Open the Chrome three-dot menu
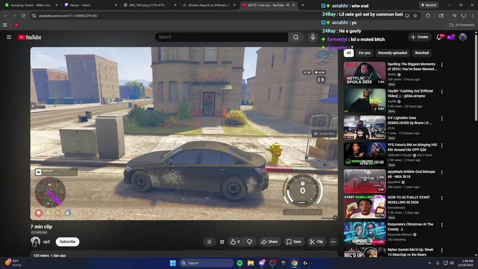Image resolution: width=478 pixels, height=269 pixels. click(472, 16)
